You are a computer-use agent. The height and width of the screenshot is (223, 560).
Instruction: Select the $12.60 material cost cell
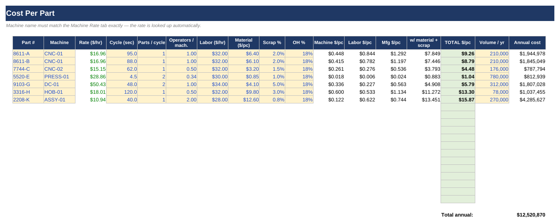click(x=244, y=99)
